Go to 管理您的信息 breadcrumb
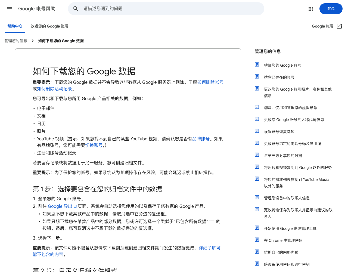 [16, 41]
